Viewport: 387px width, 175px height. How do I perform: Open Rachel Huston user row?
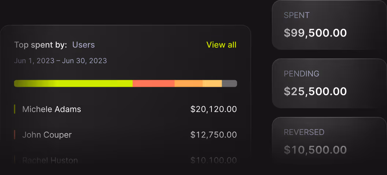pyautogui.click(x=125, y=160)
